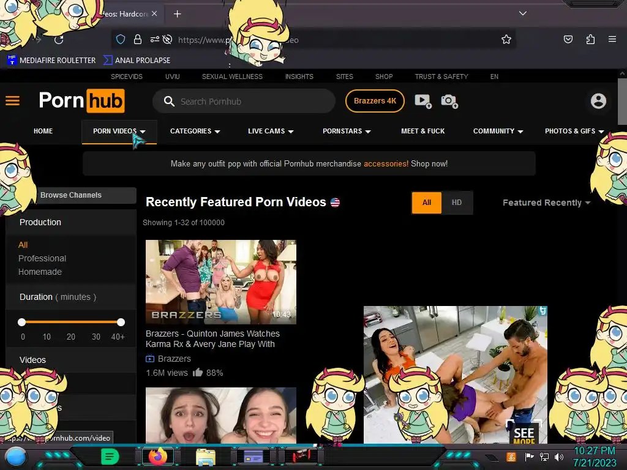
Task: Click the orange accessories! banner link
Action: point(386,164)
